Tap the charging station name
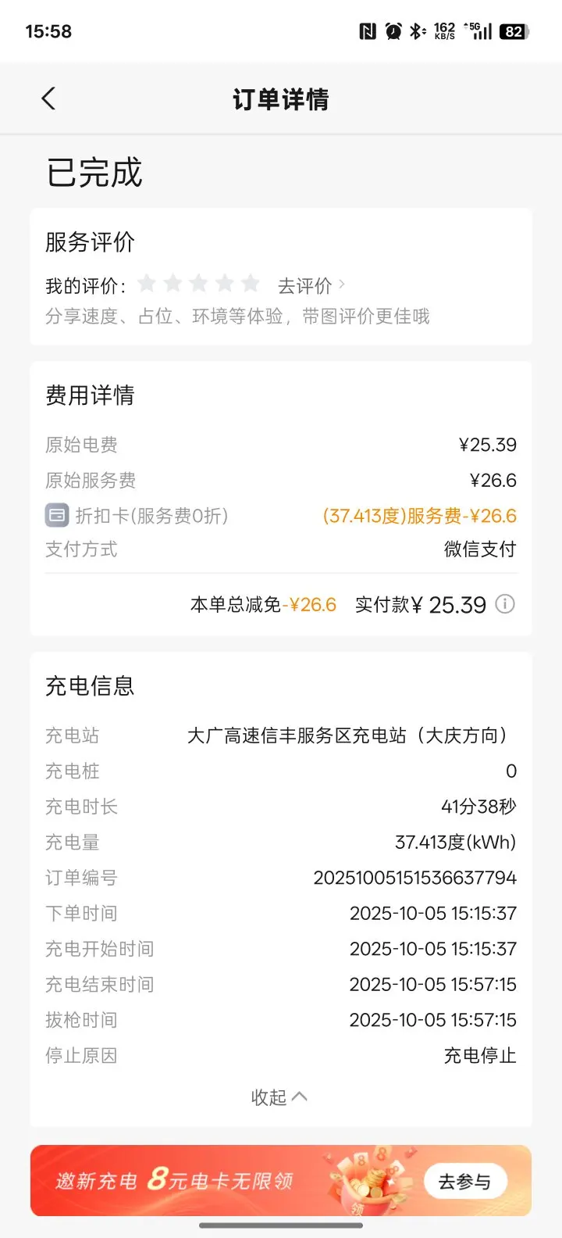Screen dimensions: 562x1238 click(348, 735)
